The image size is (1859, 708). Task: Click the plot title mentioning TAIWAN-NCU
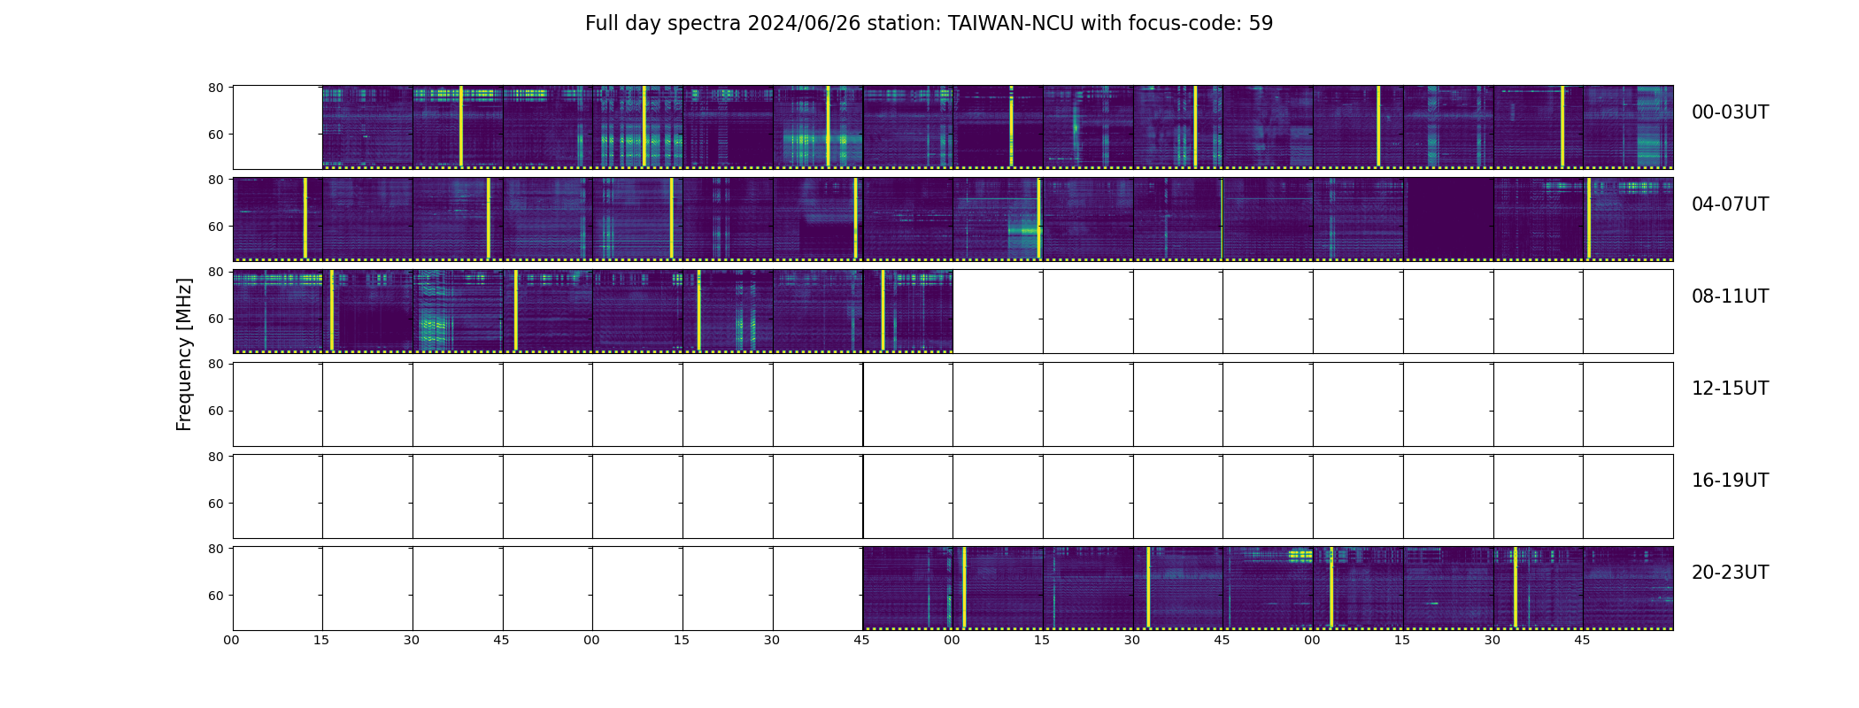929,24
